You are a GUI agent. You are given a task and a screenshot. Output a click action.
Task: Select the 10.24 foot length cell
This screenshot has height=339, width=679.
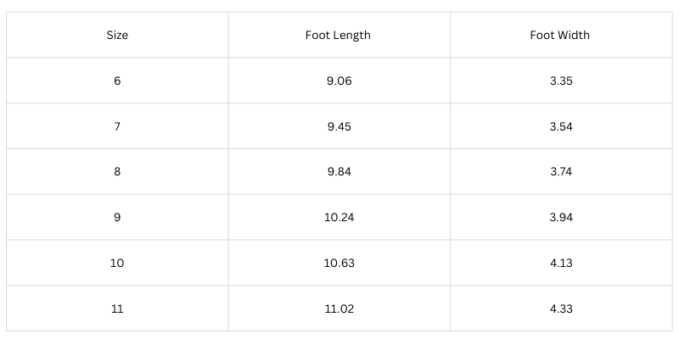coord(339,218)
